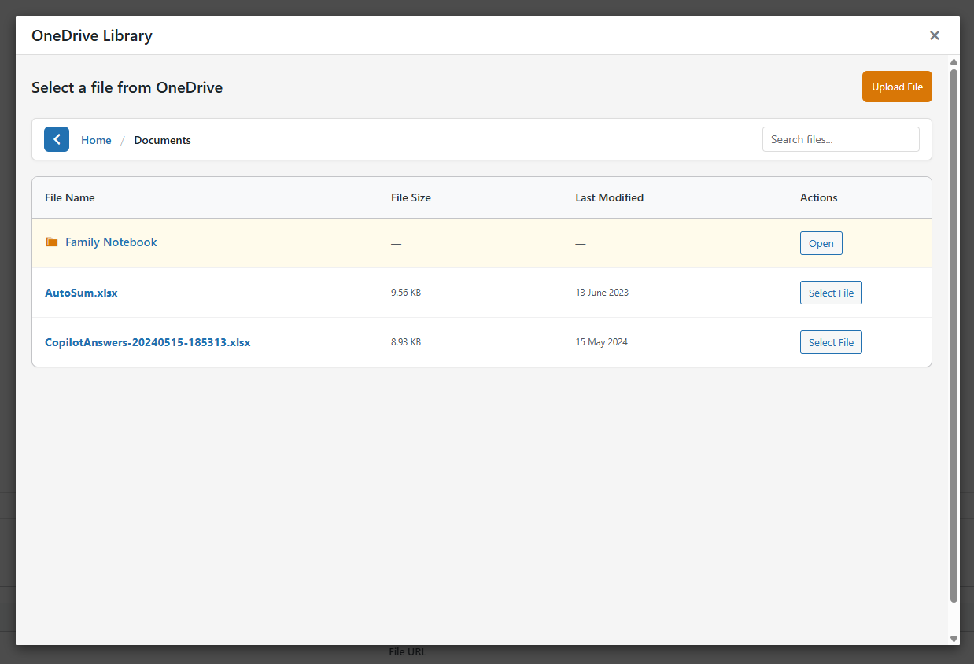This screenshot has width=974, height=664.
Task: Sort by the File Size column header
Action: click(x=411, y=197)
